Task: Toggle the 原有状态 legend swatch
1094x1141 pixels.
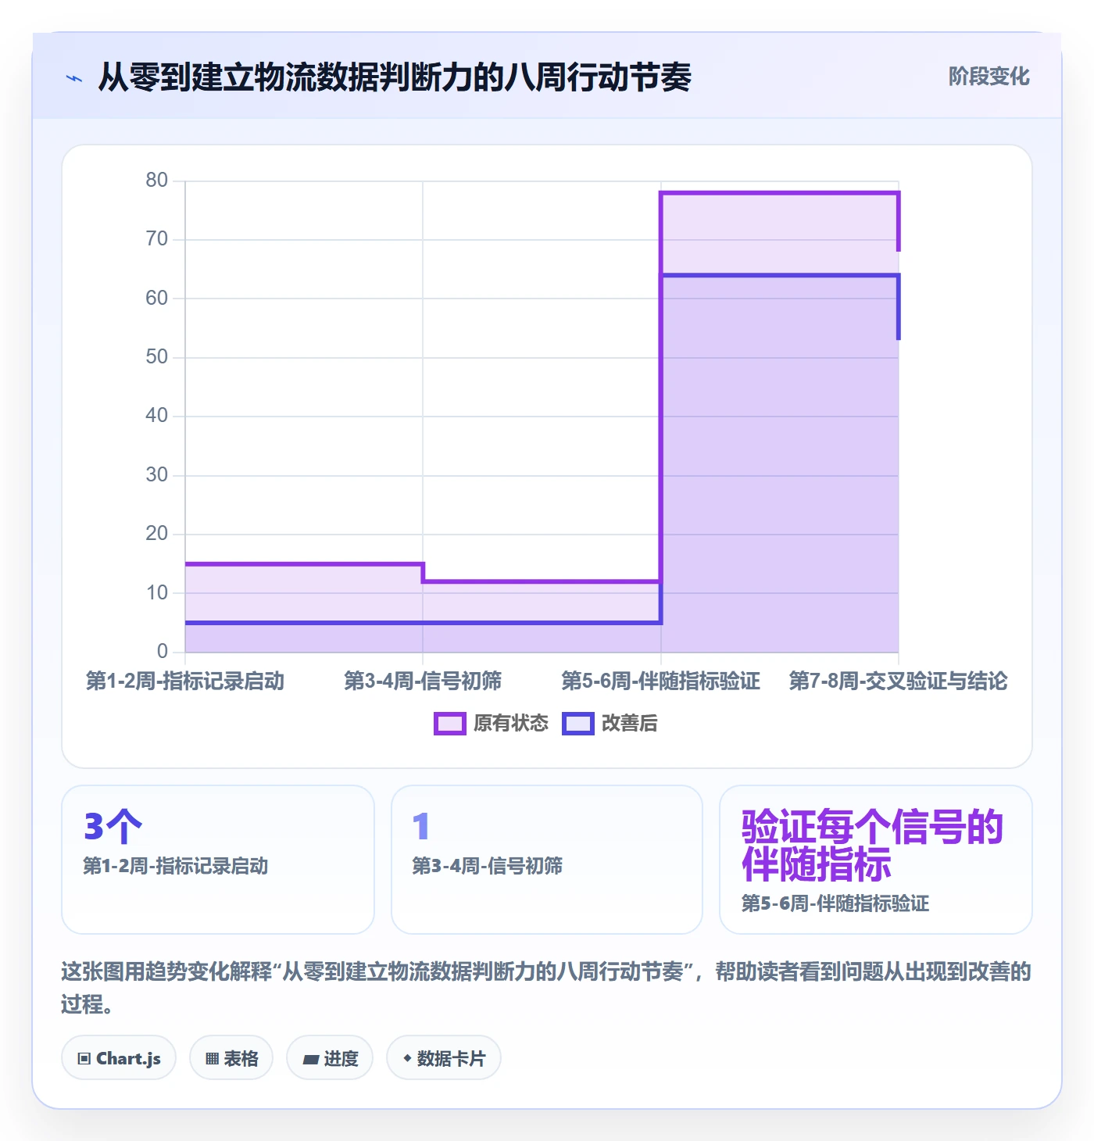Action: (449, 724)
